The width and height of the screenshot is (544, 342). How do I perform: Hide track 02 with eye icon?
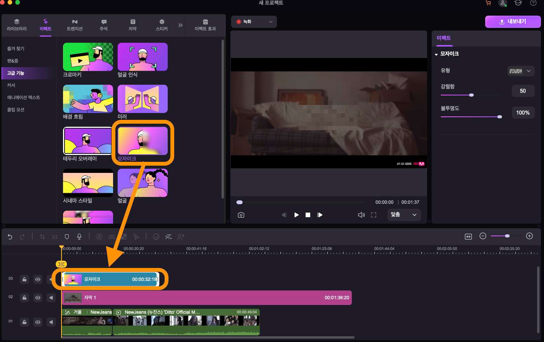point(38,298)
